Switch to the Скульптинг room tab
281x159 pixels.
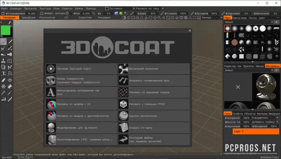click(x=85, y=18)
